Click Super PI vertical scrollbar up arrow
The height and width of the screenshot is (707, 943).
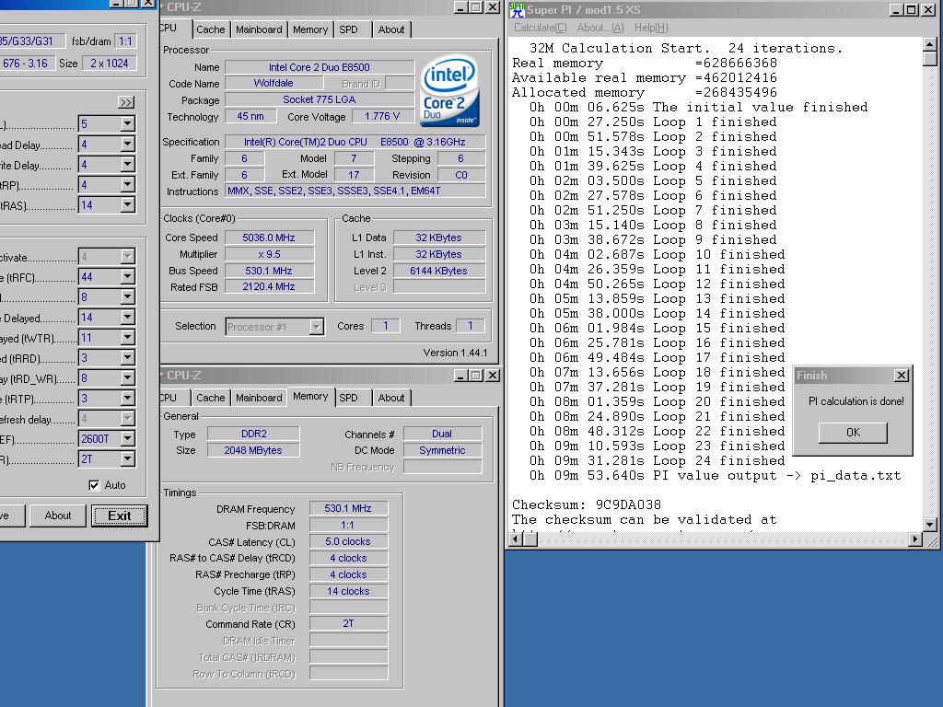(930, 44)
